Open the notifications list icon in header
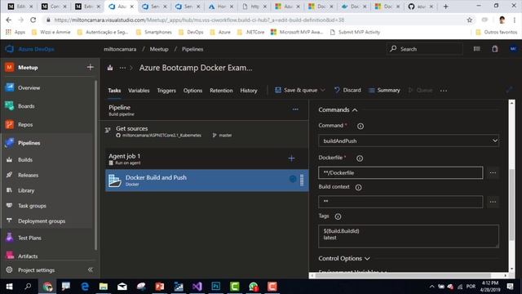This screenshot has height=294, width=522. click(x=476, y=49)
